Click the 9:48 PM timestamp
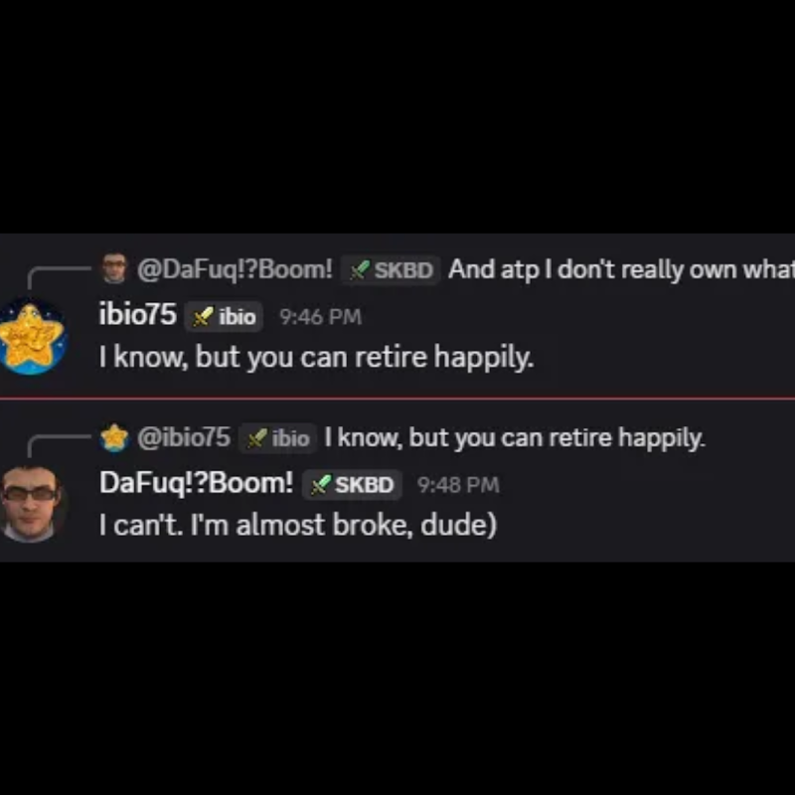 click(x=458, y=485)
